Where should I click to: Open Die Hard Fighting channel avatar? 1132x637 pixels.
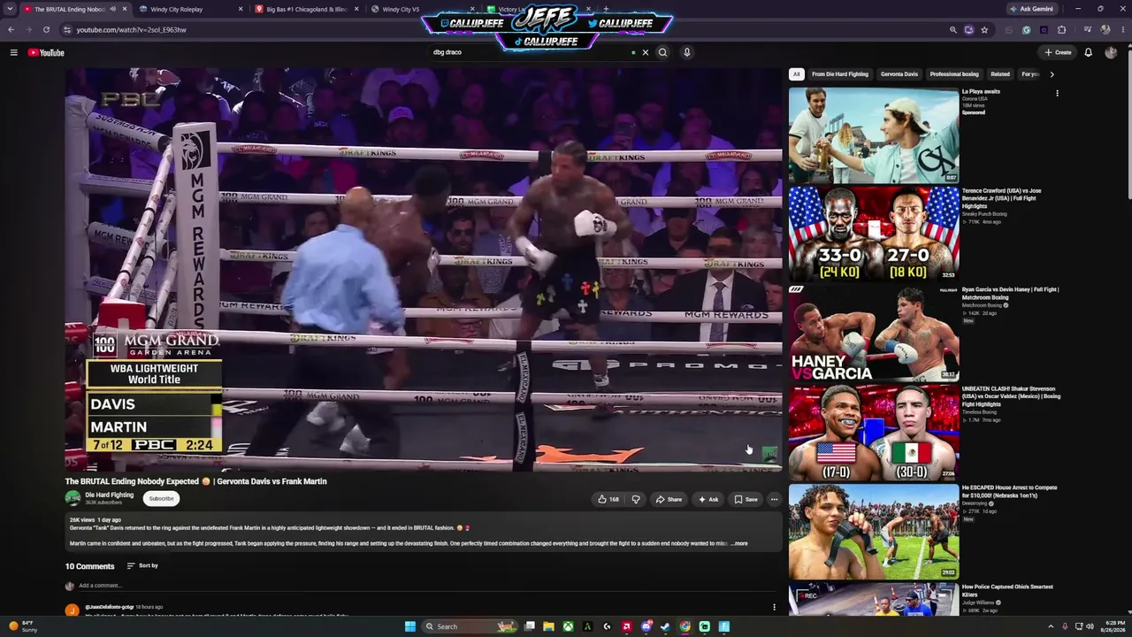point(73,498)
